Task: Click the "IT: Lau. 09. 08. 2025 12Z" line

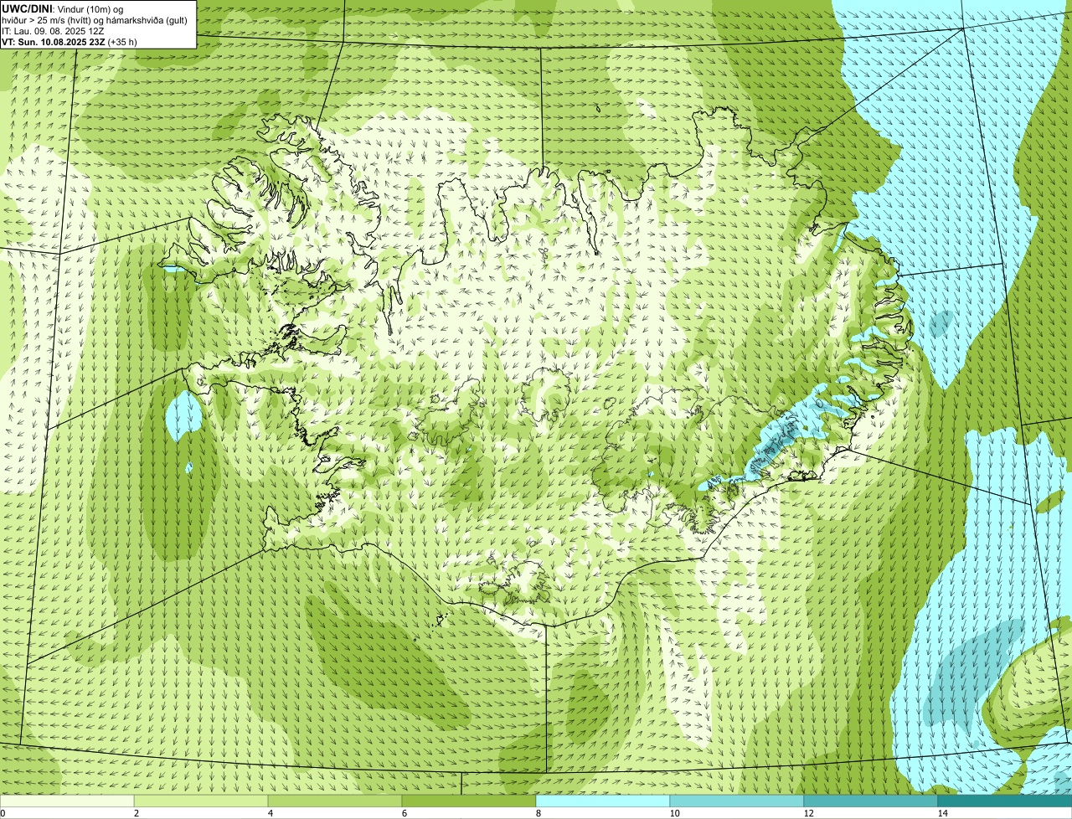Action: 53,30
